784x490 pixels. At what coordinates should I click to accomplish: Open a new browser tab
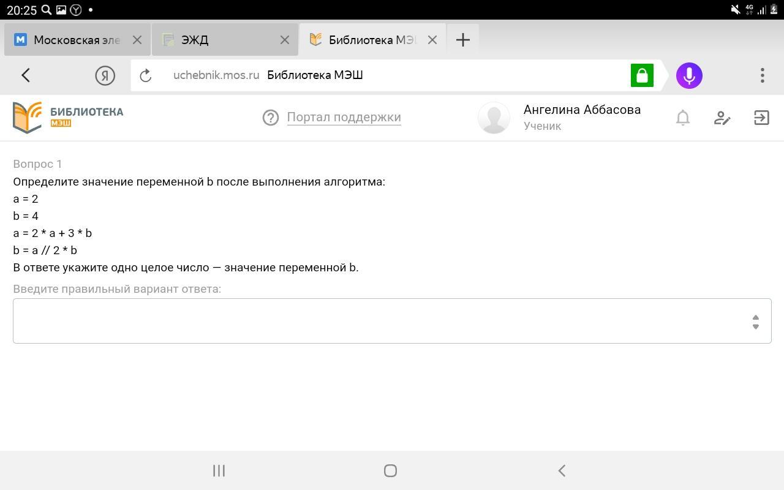[463, 40]
